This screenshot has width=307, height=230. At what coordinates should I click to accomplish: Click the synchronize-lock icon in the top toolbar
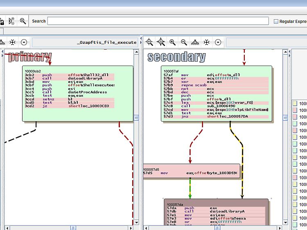(x=2, y=21)
